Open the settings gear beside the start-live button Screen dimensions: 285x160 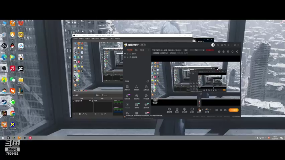tap(226, 110)
